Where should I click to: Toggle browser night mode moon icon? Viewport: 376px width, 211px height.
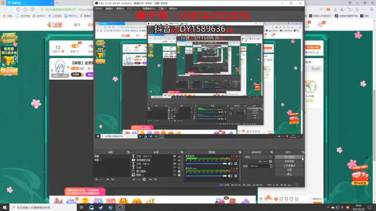point(357,9)
